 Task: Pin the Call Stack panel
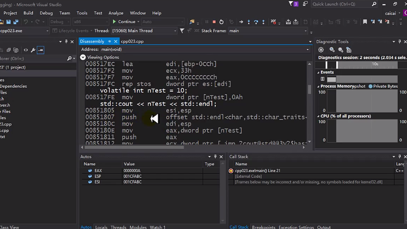399,157
